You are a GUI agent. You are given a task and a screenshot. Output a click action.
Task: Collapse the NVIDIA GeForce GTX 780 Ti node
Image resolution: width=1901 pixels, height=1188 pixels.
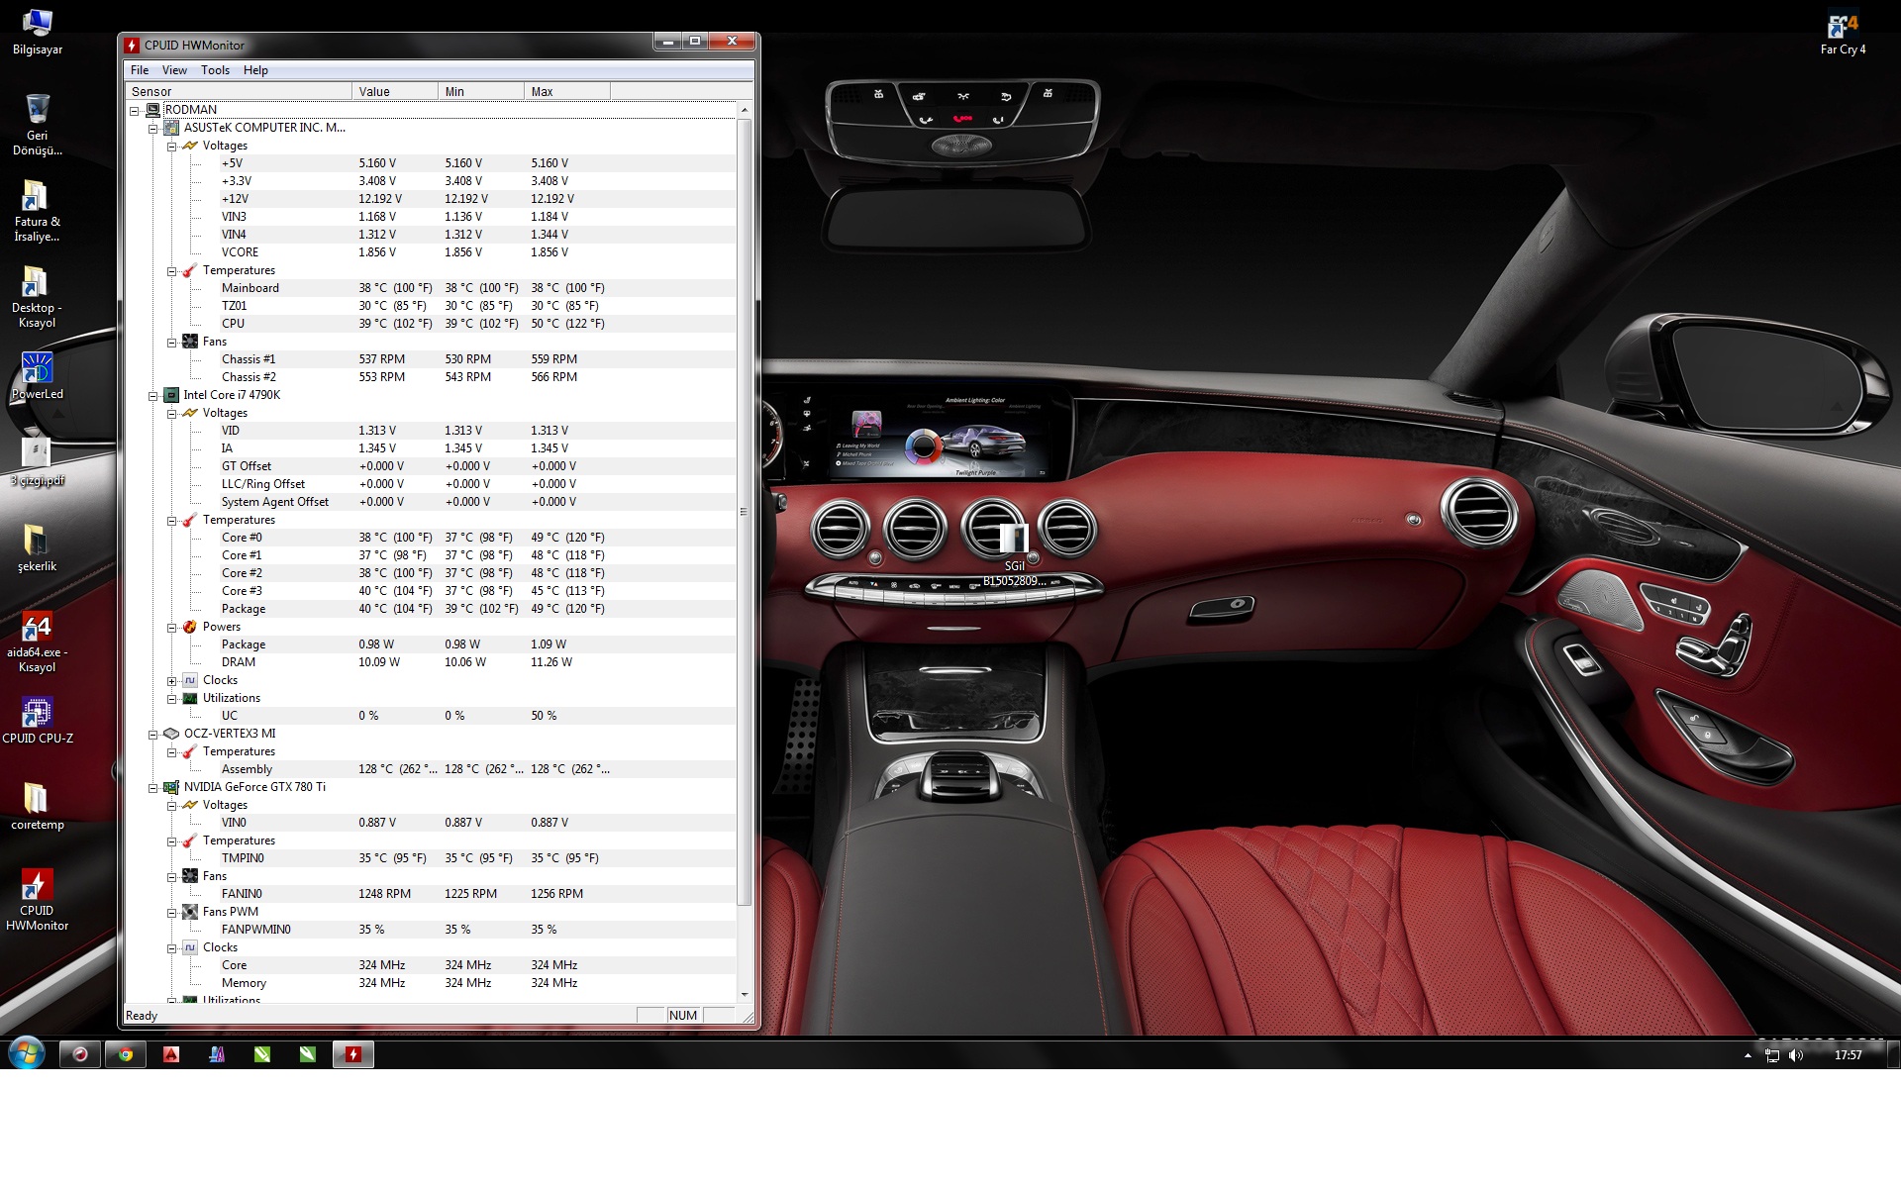(153, 788)
